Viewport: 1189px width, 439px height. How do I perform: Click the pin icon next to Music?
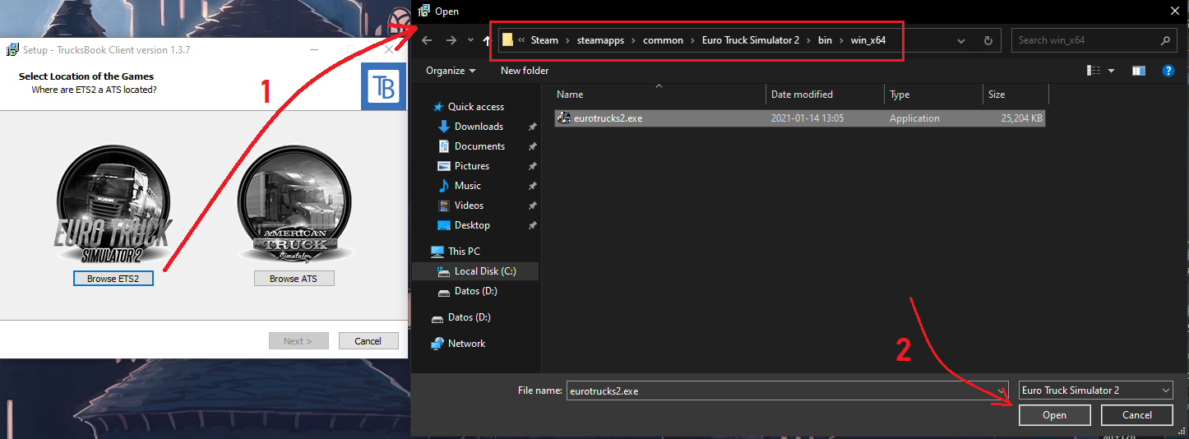[x=532, y=186]
